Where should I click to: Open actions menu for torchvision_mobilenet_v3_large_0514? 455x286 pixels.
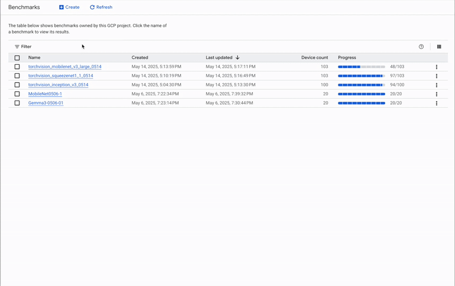[x=437, y=67]
